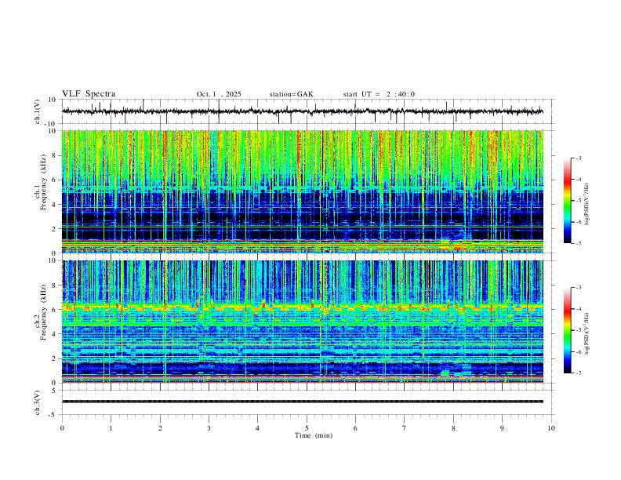The height and width of the screenshot is (480, 621).
Task: Click the time axis tick label '7'
Action: pyautogui.click(x=405, y=428)
